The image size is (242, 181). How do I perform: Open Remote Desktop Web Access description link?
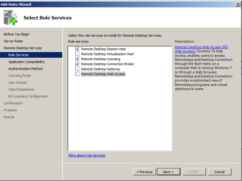click(201, 49)
